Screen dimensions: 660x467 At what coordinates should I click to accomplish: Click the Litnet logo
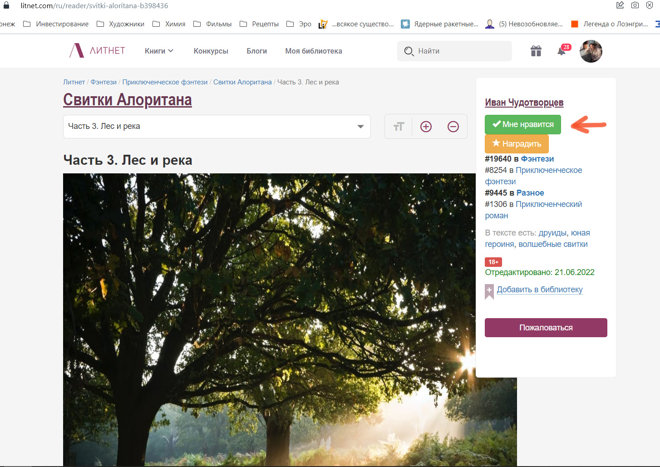click(97, 51)
